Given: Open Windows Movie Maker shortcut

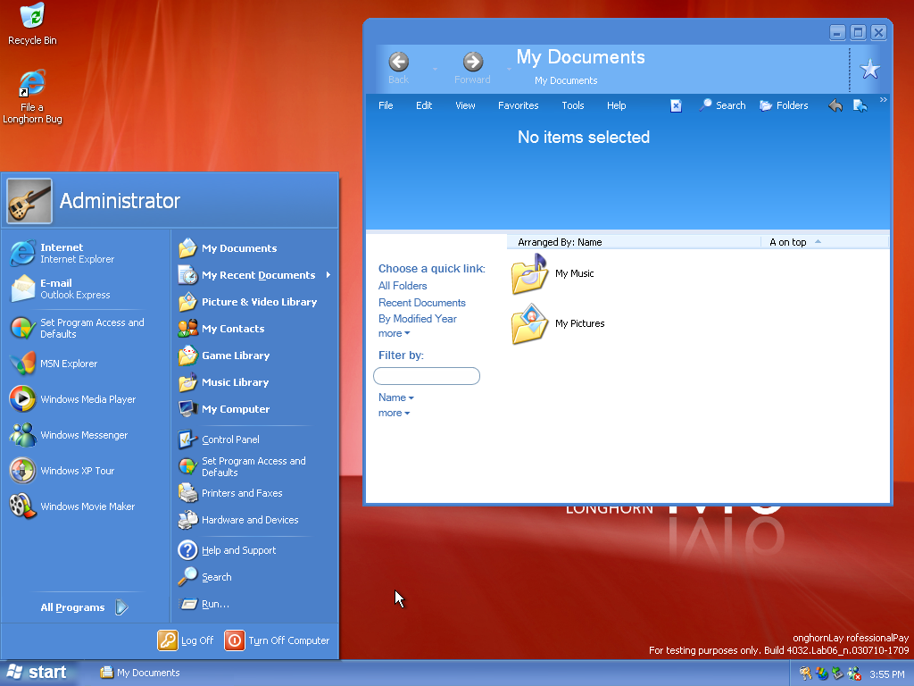Looking at the screenshot, I should (x=87, y=506).
